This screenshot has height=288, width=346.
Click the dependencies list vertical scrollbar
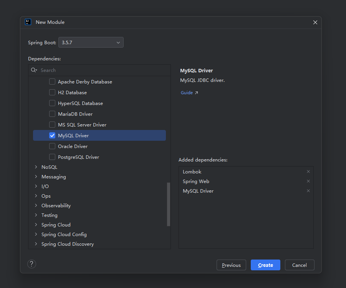(169, 204)
